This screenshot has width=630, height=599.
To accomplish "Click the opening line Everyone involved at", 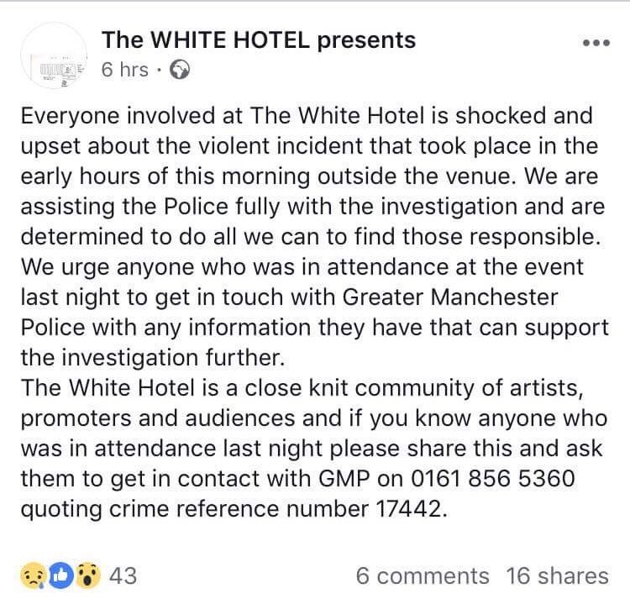I will (131, 116).
